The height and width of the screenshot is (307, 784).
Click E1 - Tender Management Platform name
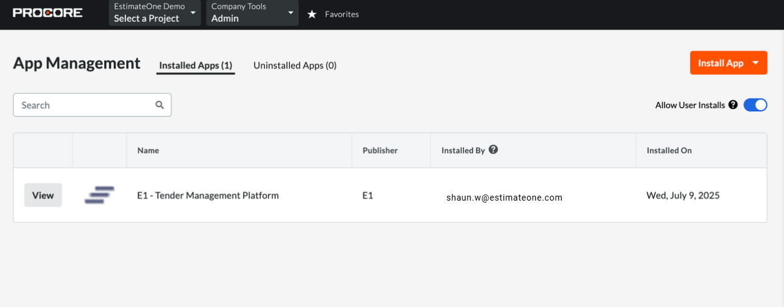(208, 195)
